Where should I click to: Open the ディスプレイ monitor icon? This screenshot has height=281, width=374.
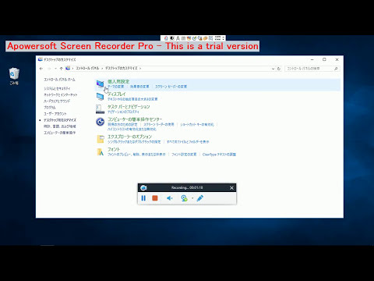(x=100, y=97)
